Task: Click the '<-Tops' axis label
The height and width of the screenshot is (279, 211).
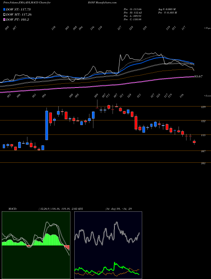Action: coord(207,28)
